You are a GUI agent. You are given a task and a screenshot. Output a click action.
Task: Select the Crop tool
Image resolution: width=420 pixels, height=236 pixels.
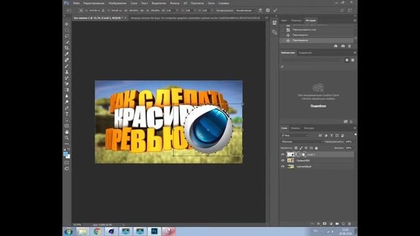pyautogui.click(x=67, y=48)
